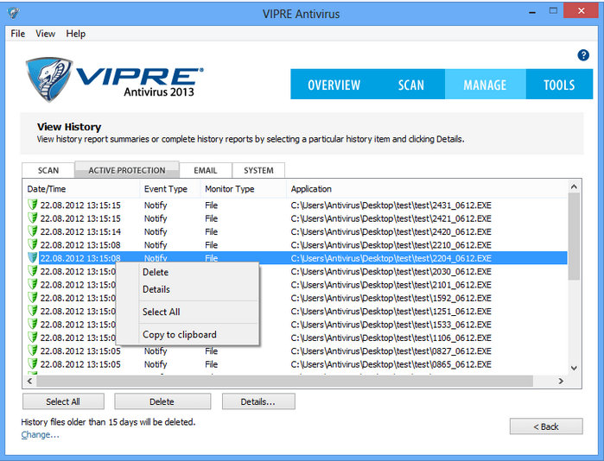Click shield icon for 2431_0612.EXE row
The height and width of the screenshot is (461, 604).
click(x=33, y=205)
